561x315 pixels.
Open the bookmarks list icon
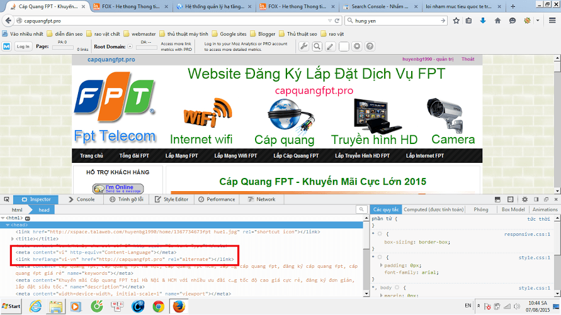(468, 21)
